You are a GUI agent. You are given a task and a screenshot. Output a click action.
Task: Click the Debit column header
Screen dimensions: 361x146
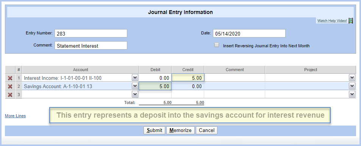pyautogui.click(x=155, y=70)
